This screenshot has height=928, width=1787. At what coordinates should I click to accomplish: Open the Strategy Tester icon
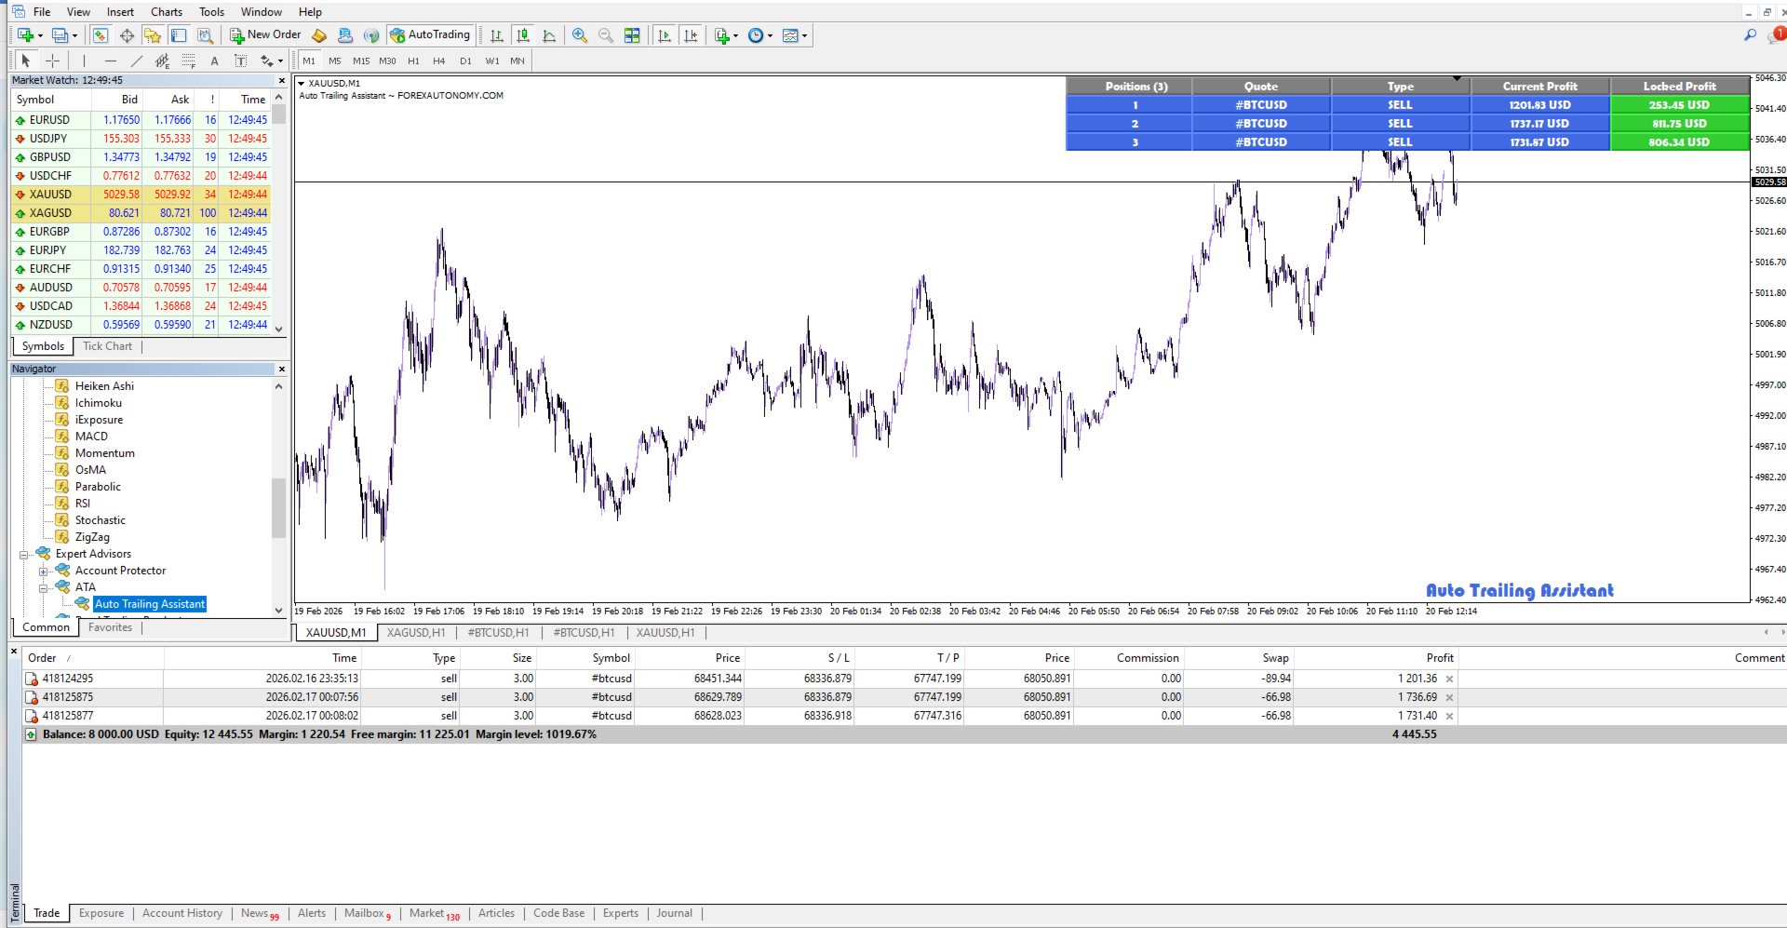[x=205, y=35]
